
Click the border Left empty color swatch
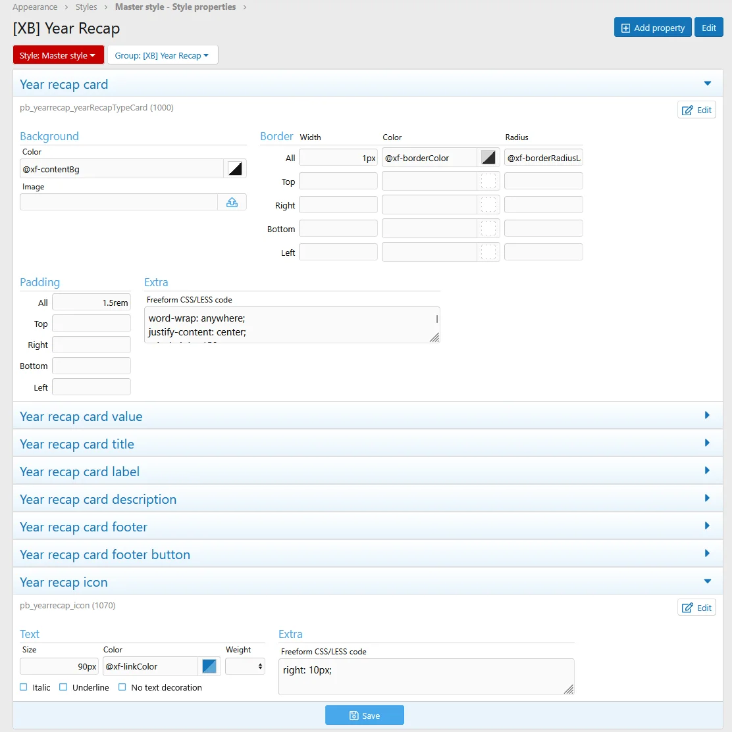click(x=488, y=253)
